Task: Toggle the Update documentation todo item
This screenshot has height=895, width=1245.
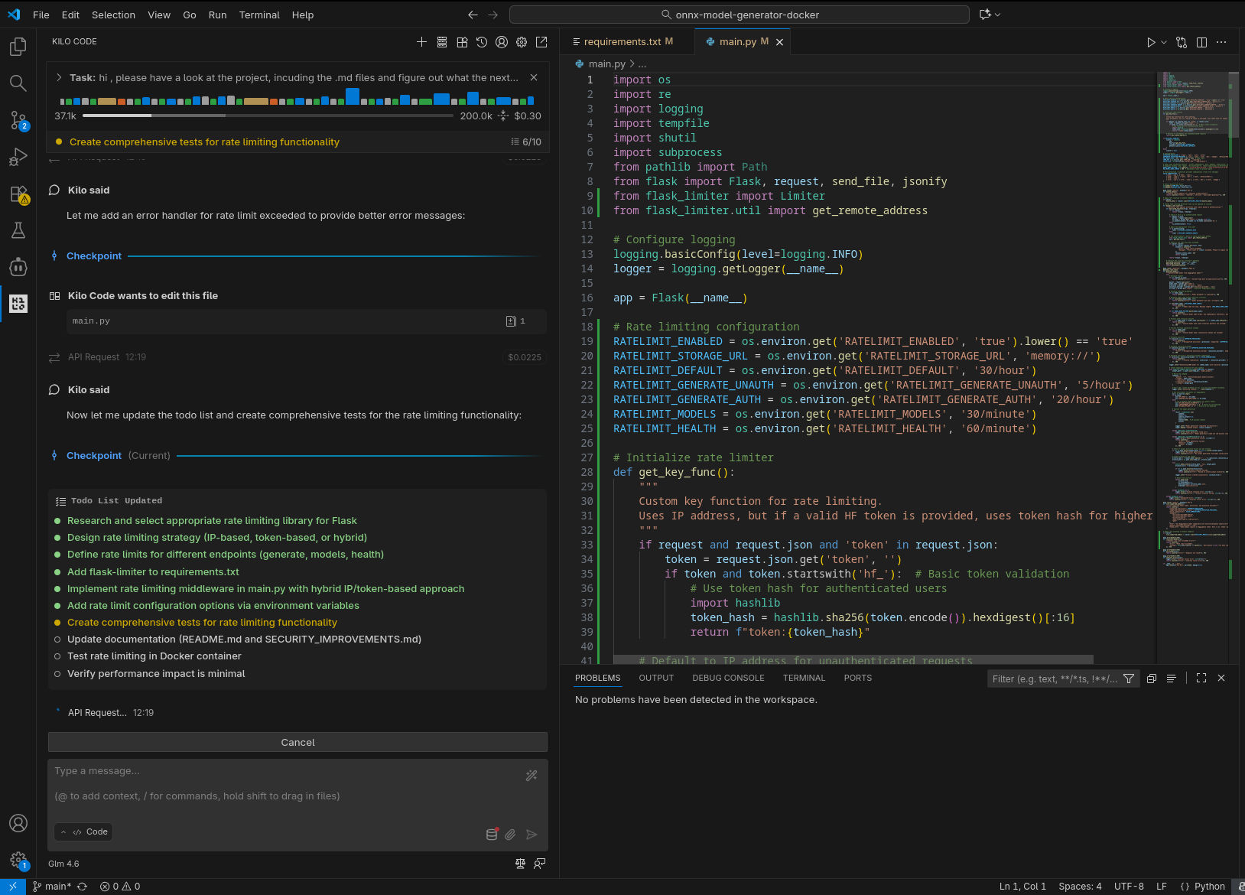Action: [57, 640]
